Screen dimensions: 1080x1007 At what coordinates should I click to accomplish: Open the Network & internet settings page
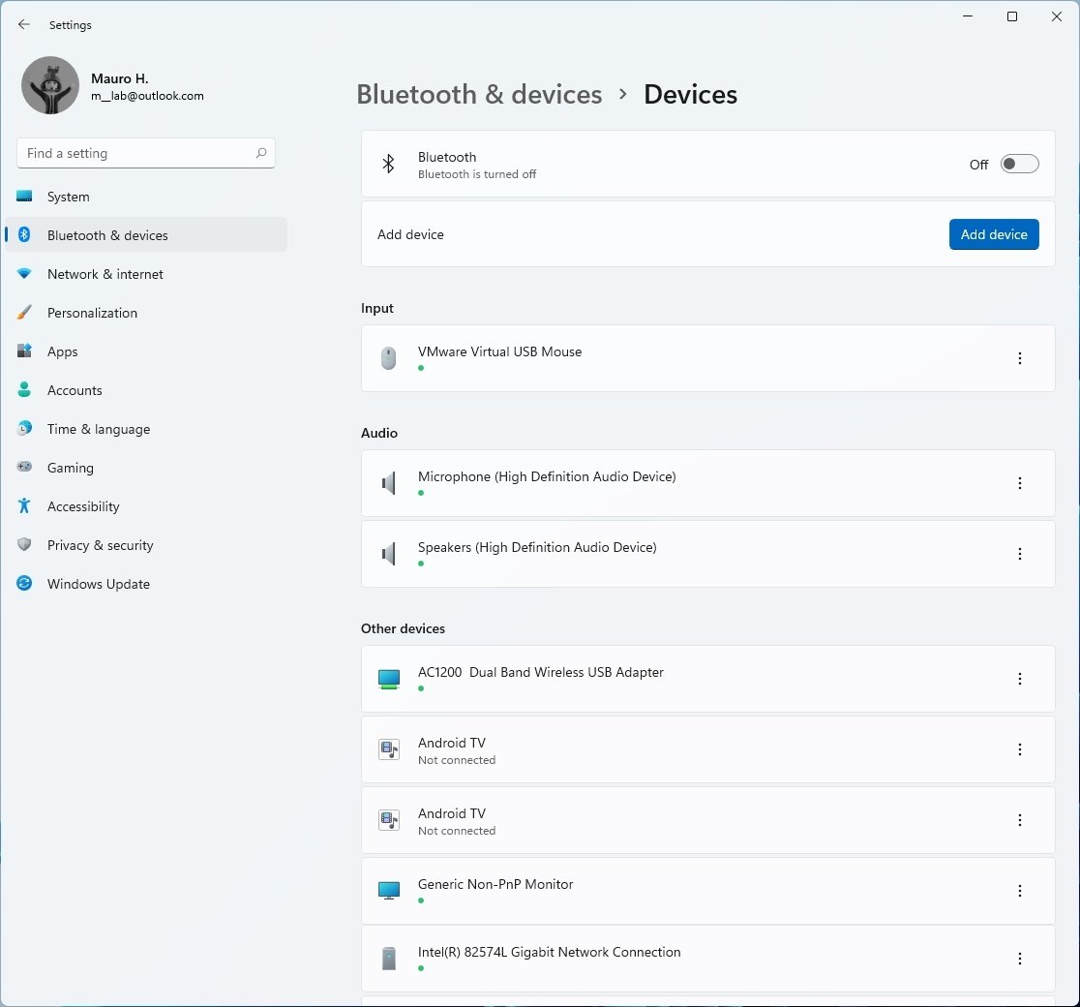[105, 274]
